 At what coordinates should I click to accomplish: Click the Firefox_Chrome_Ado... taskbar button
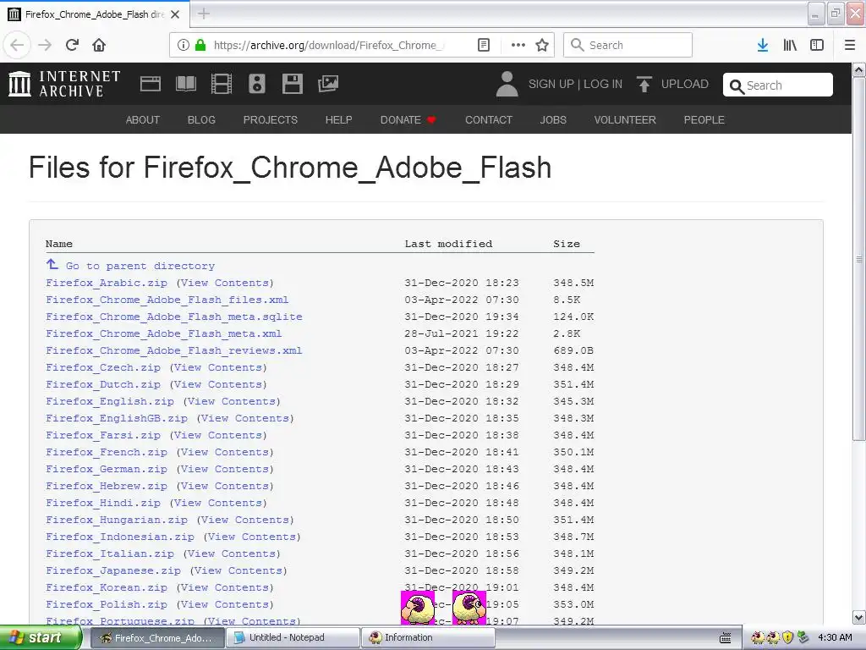click(x=158, y=637)
